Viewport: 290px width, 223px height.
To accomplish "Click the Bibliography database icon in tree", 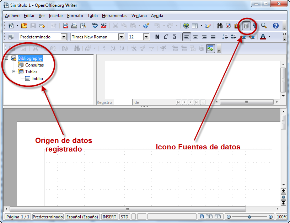I will tap(14, 58).
